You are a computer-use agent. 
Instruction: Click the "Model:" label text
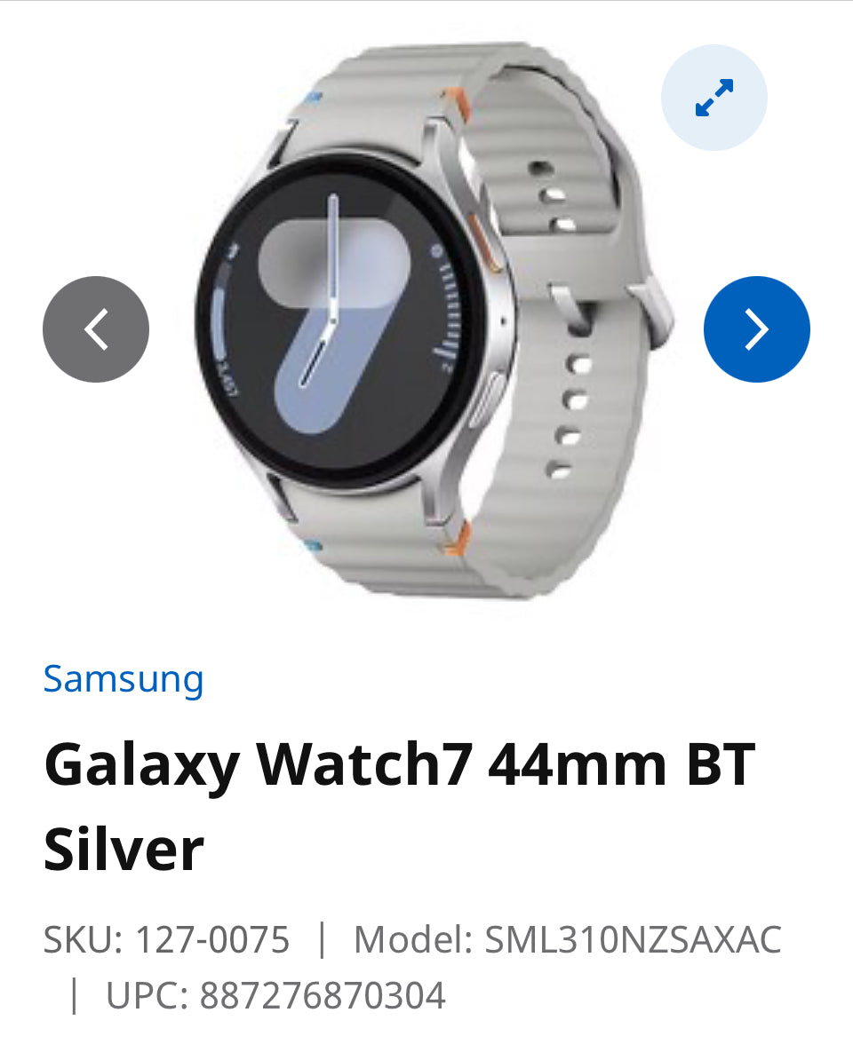412,939
